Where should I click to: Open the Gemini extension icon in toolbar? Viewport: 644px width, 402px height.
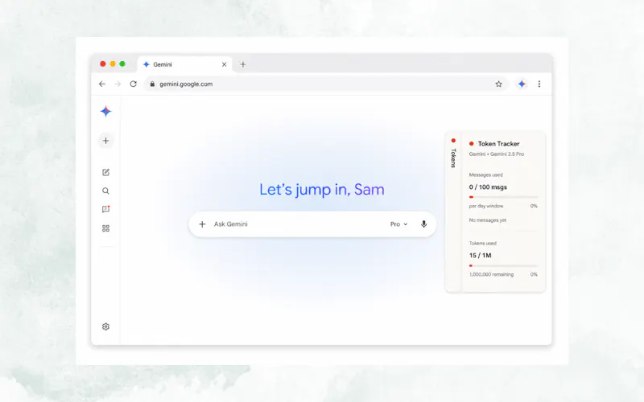pyautogui.click(x=522, y=84)
